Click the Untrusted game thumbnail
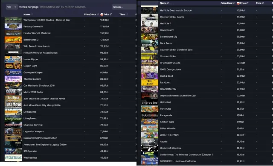Screen dimensions: 273x166 click(x=150, y=102)
